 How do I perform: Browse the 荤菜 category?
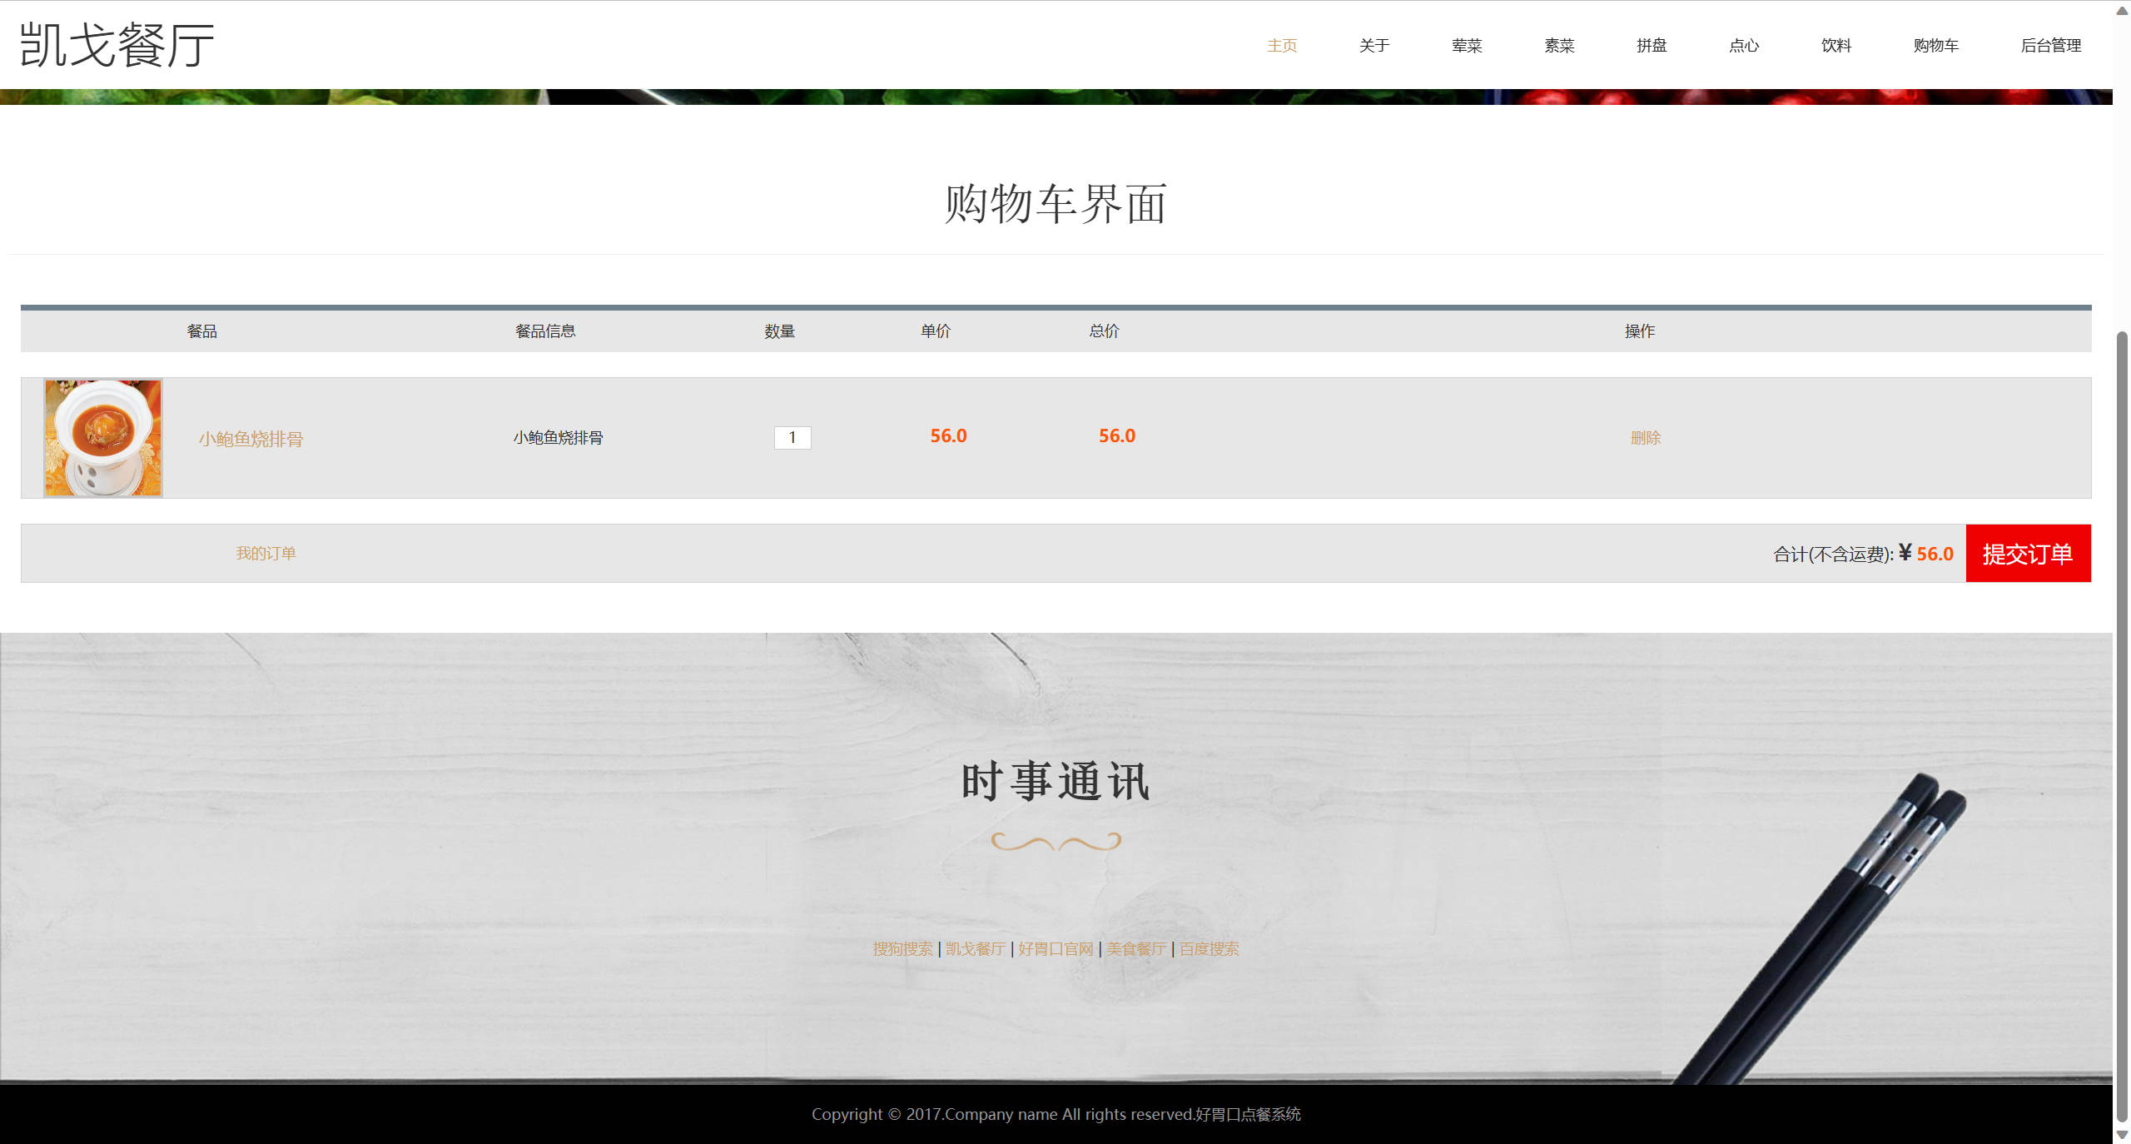click(1467, 46)
